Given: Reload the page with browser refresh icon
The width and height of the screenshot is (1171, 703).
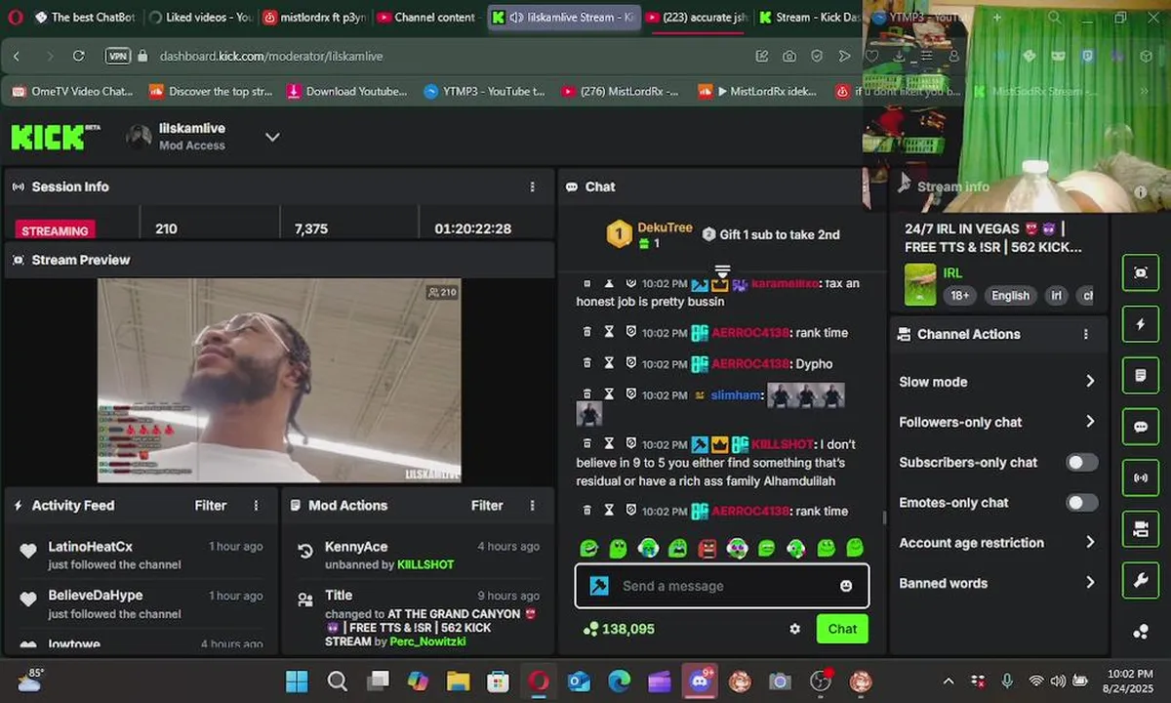Looking at the screenshot, I should point(79,56).
